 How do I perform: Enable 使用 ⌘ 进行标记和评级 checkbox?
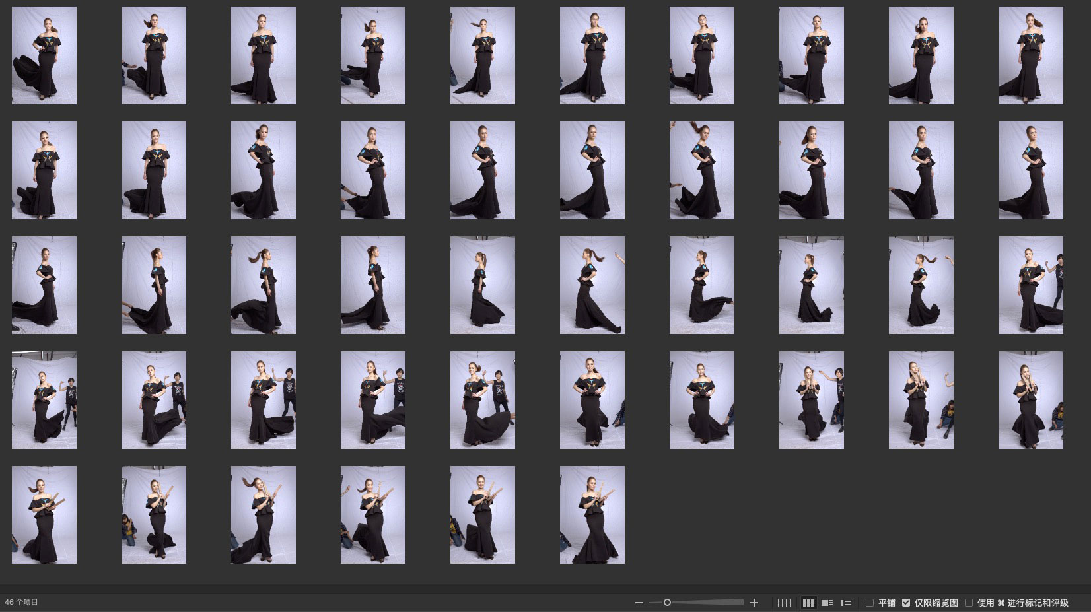969,603
